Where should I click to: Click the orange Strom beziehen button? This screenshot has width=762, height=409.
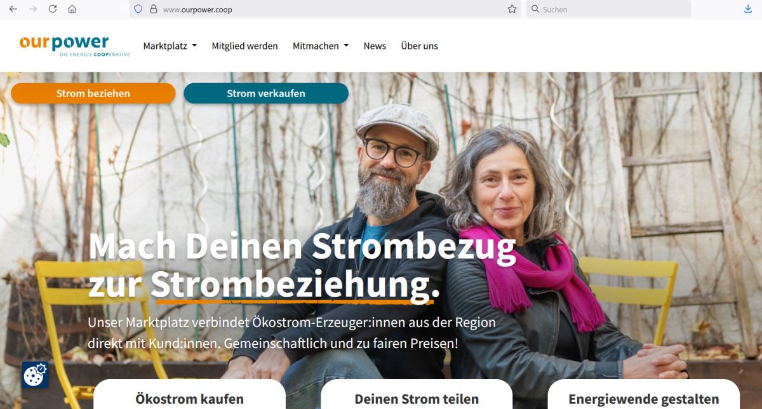tap(93, 93)
